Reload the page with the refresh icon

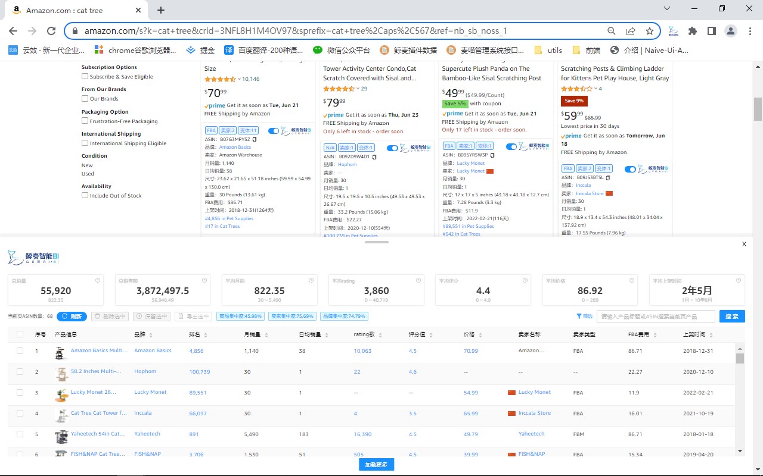coord(51,31)
